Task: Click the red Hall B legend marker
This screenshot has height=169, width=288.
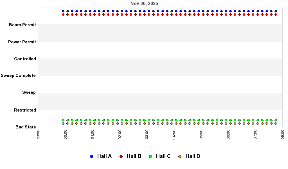Action: pyautogui.click(x=121, y=156)
